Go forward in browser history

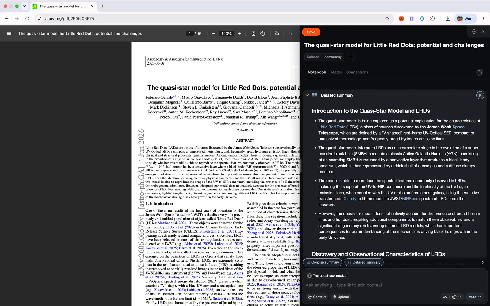tap(17, 19)
